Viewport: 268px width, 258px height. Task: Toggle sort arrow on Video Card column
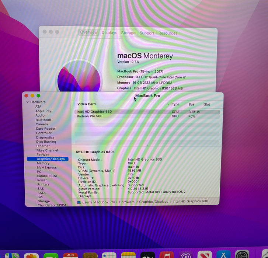click(167, 104)
